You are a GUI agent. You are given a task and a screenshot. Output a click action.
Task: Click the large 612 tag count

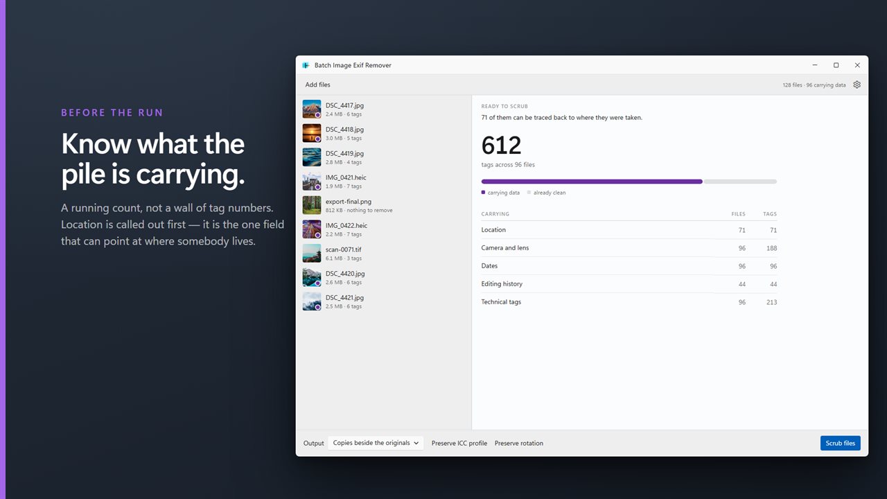(x=501, y=146)
